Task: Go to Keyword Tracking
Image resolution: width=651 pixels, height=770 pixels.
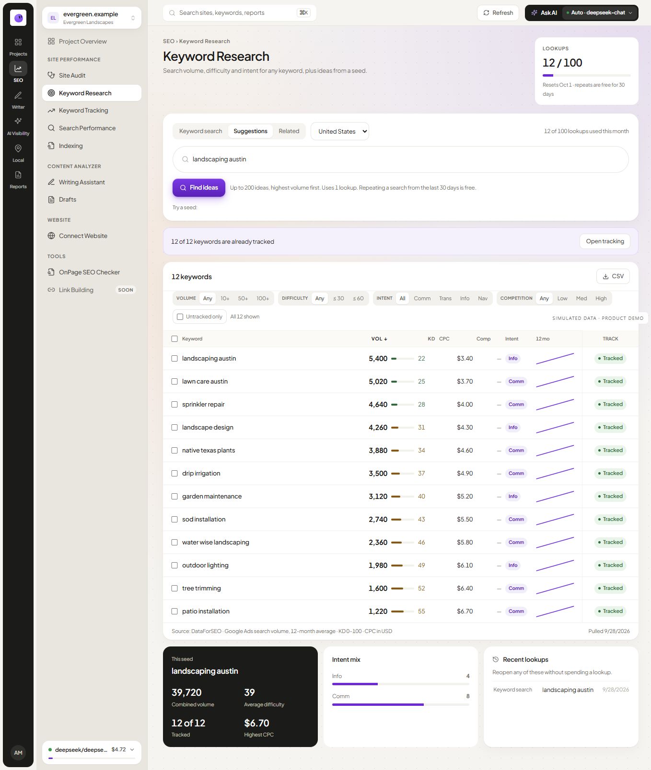Action: pos(92,111)
